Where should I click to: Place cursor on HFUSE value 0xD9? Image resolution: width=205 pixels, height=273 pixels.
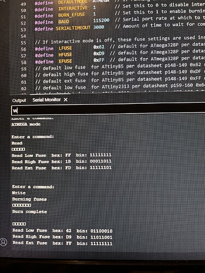tap(99, 54)
